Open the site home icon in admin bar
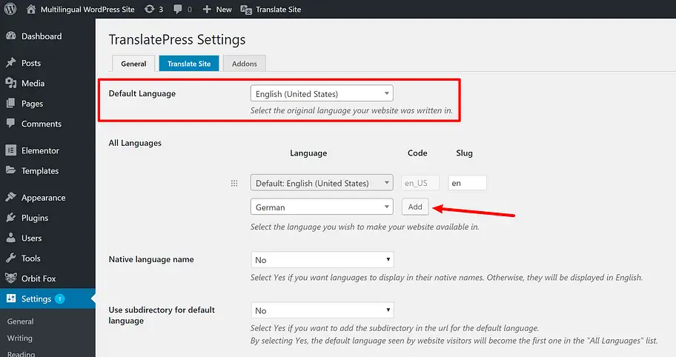This screenshot has width=676, height=357. pos(31,9)
